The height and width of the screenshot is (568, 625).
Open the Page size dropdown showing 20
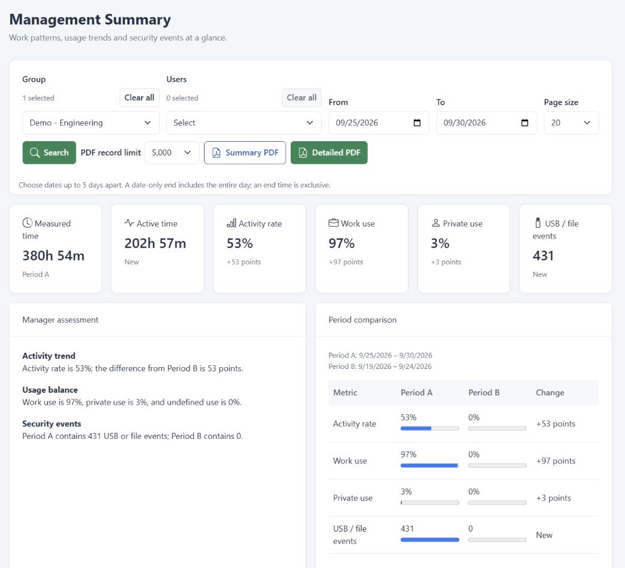pos(571,123)
